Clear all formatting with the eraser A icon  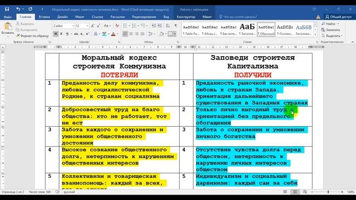click(x=117, y=26)
